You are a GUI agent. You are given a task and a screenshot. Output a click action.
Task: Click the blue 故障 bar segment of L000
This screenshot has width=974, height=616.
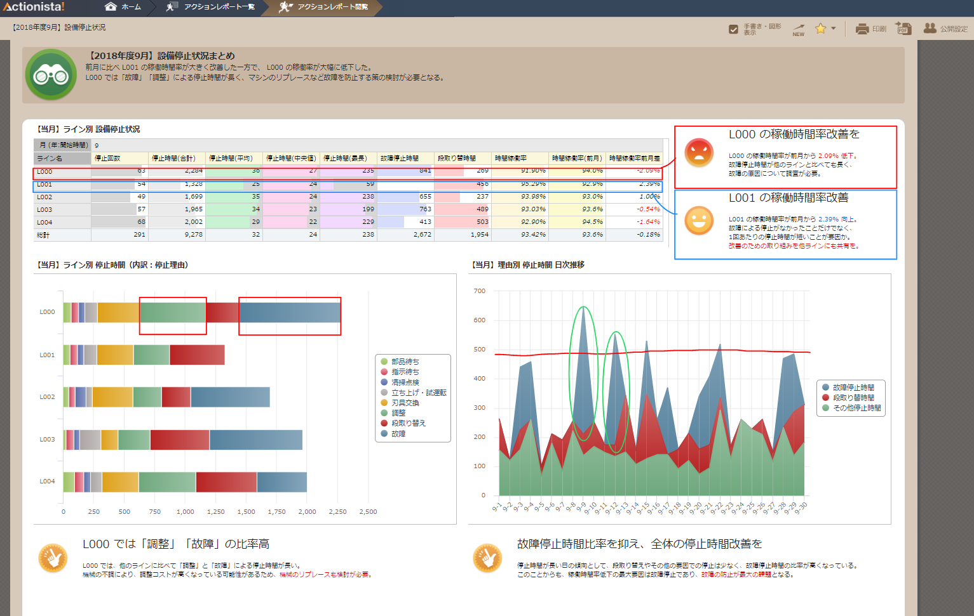[x=290, y=313]
